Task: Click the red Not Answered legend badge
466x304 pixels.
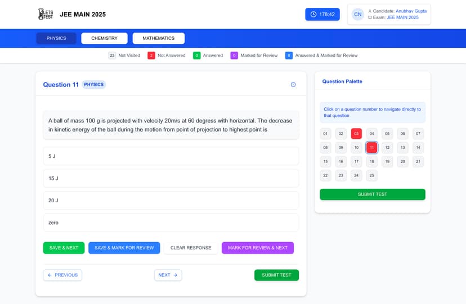Action: point(151,55)
